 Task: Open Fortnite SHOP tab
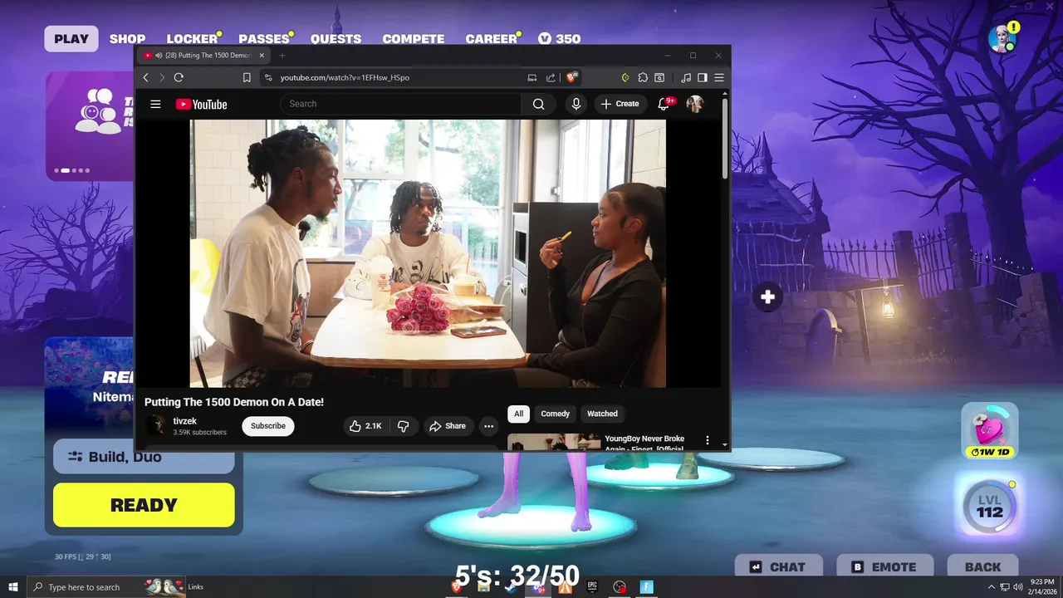pos(127,39)
